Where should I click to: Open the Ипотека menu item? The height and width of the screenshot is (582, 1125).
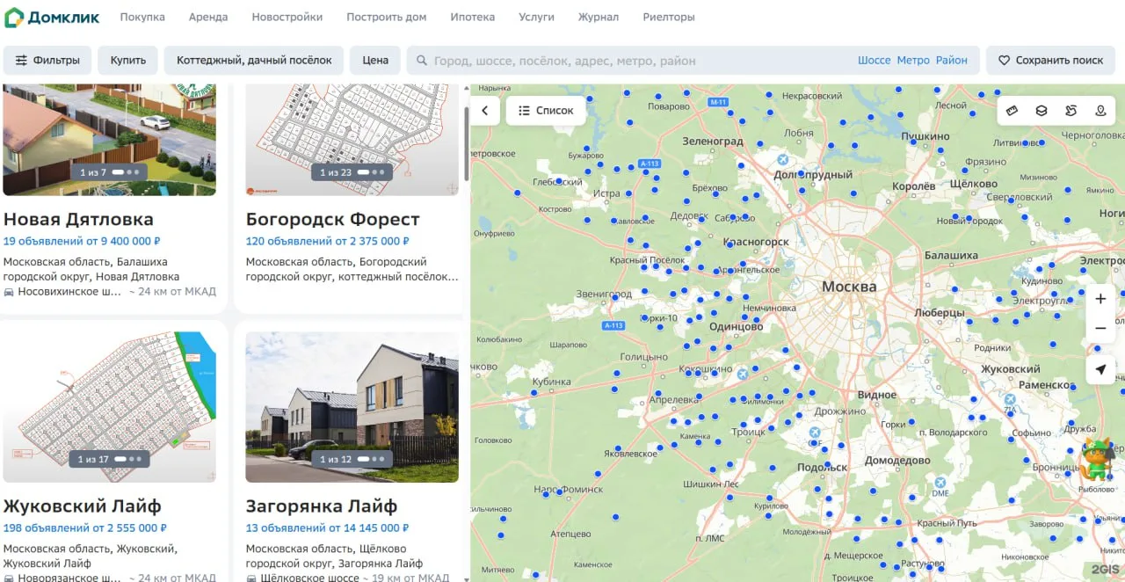472,17
